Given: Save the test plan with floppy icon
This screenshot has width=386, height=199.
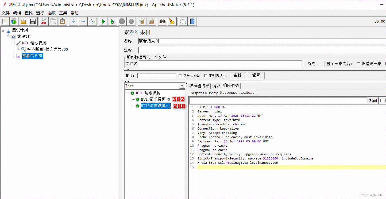Looking at the screenshot, I should coord(33,22).
